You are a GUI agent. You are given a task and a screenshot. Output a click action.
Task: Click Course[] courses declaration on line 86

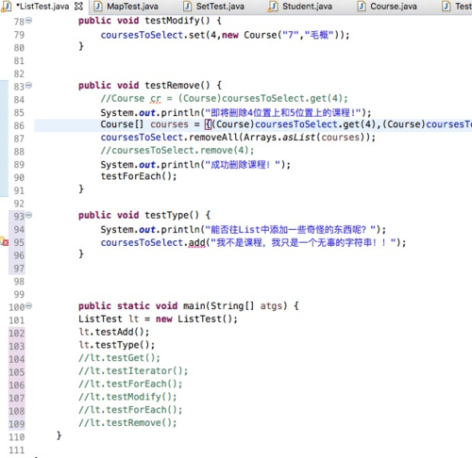pos(286,124)
